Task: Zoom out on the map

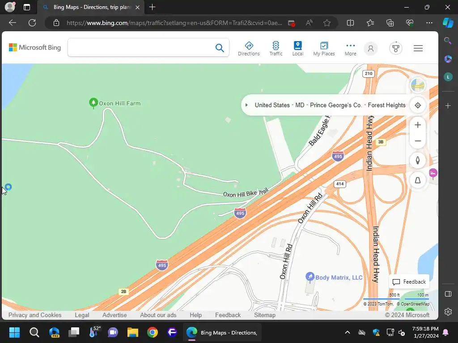Action: (x=418, y=141)
